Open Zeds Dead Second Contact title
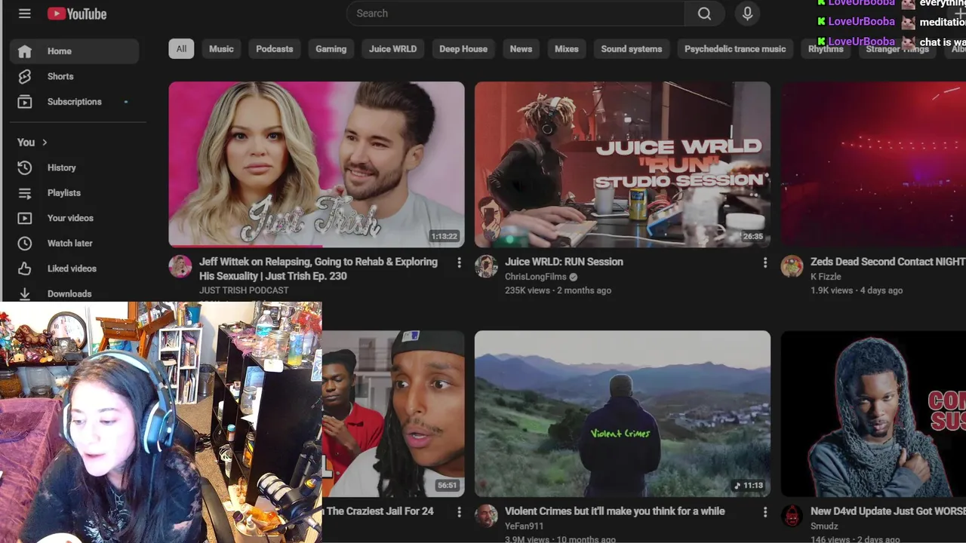The image size is (966, 543). point(888,262)
